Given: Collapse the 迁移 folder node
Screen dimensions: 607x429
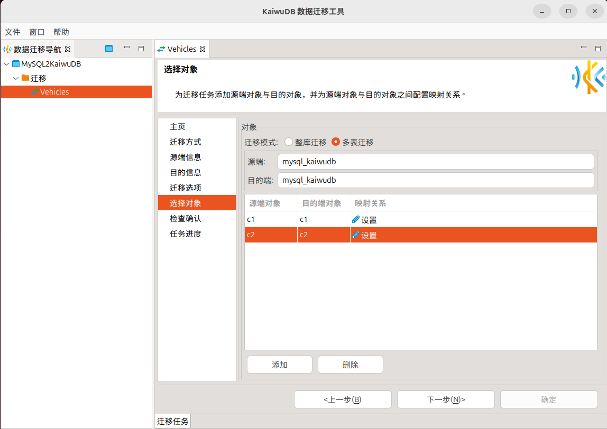Looking at the screenshot, I should 16,78.
